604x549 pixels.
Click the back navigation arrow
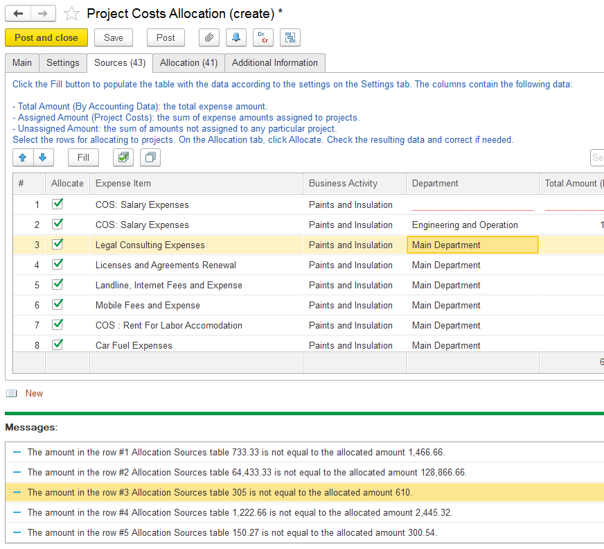pyautogui.click(x=18, y=14)
